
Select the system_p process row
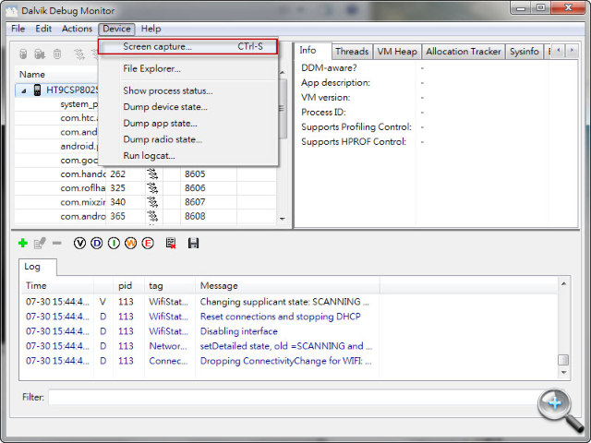78,104
